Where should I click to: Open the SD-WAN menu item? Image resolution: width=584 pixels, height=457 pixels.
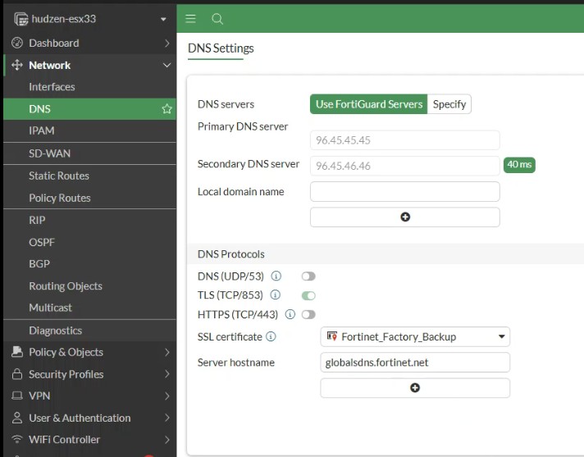(89, 153)
